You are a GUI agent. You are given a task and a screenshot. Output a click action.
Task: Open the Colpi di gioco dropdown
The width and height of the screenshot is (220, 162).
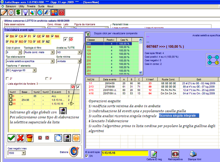[x=20, y=52]
